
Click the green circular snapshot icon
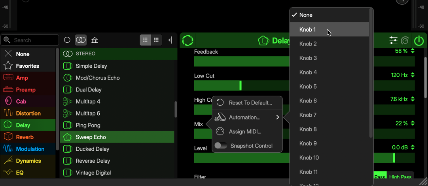tap(187, 40)
